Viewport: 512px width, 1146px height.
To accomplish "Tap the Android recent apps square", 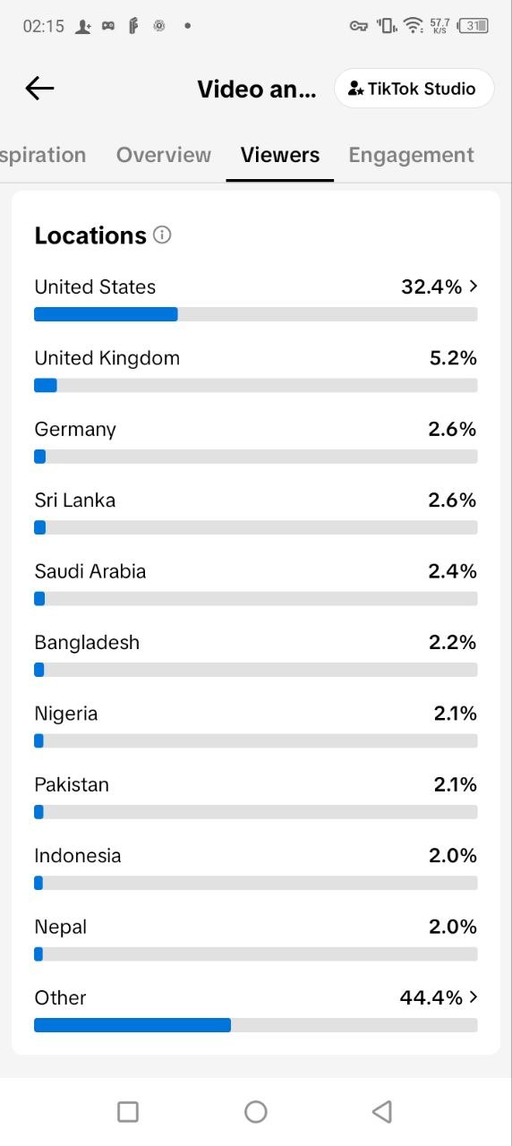I will click(128, 1111).
